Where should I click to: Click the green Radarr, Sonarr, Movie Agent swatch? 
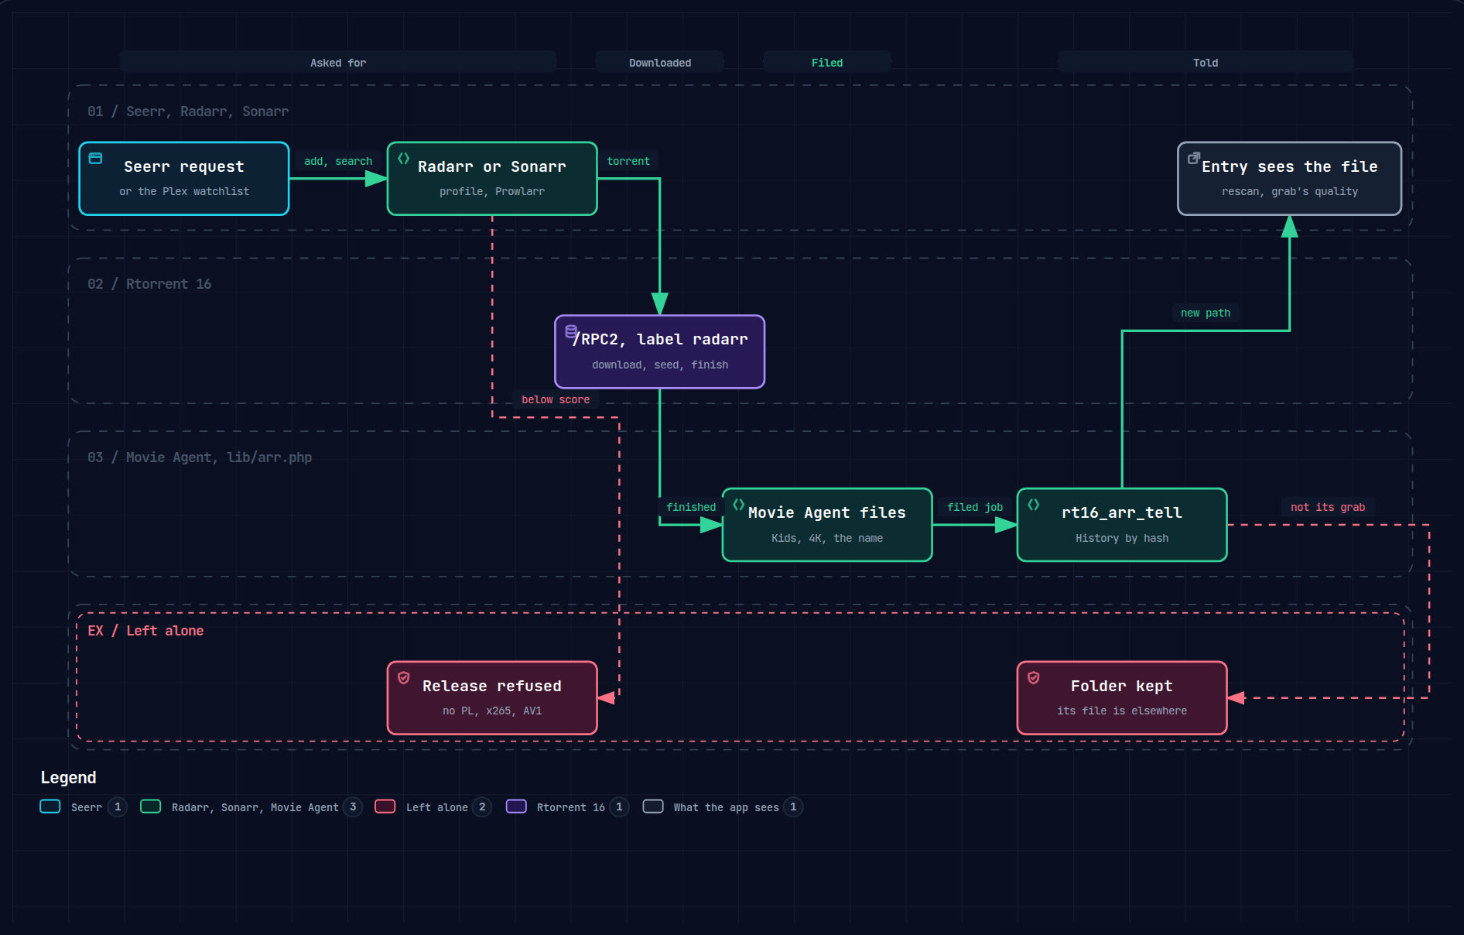[151, 807]
